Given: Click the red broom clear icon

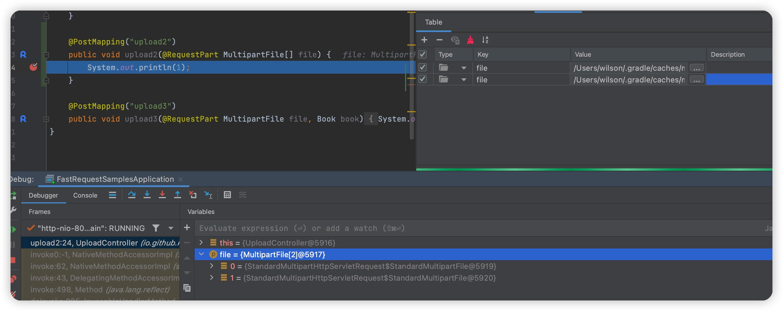Looking at the screenshot, I should point(470,40).
